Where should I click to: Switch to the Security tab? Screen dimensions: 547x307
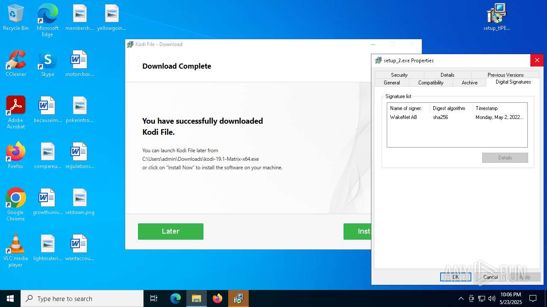pyautogui.click(x=399, y=75)
